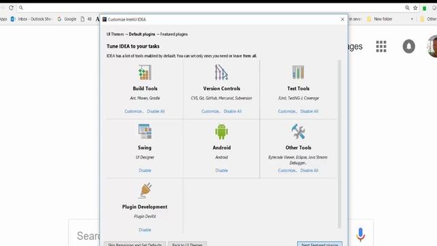Image resolution: width=437 pixels, height=246 pixels.
Task: Click the Android robot icon
Action: coord(221,131)
